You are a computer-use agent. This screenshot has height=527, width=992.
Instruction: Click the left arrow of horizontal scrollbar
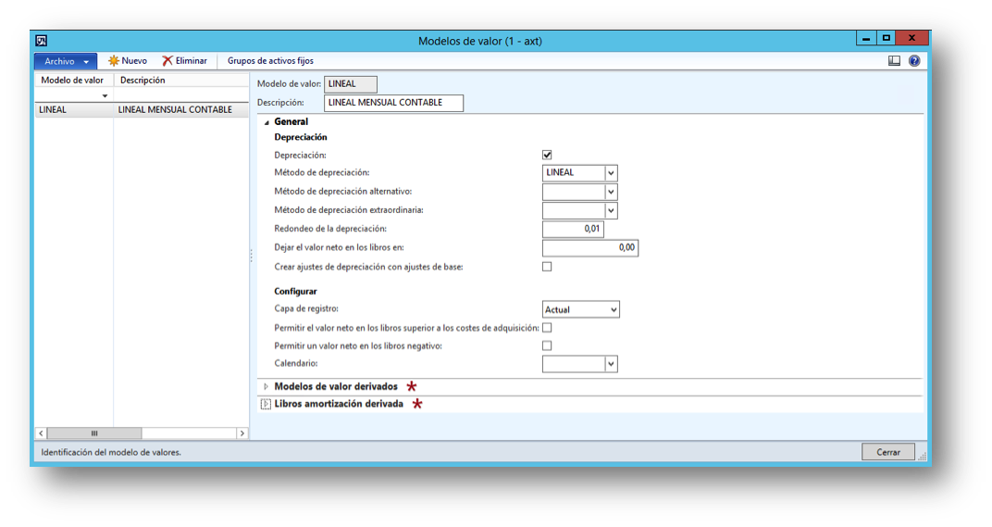41,433
